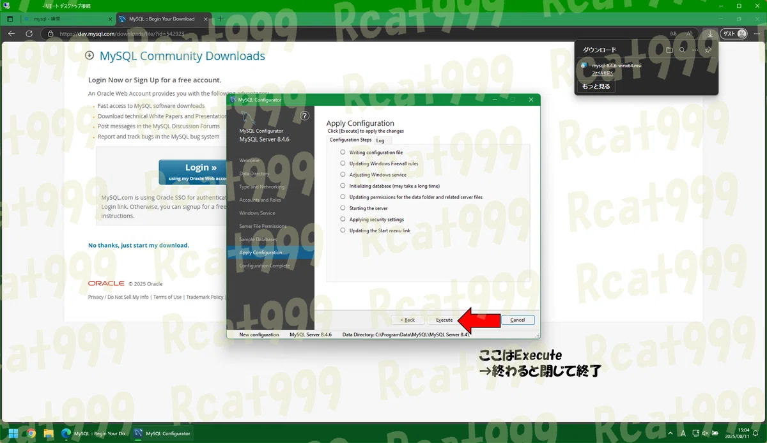Open the Windows Start menu
This screenshot has width=767, height=443.
[13, 433]
